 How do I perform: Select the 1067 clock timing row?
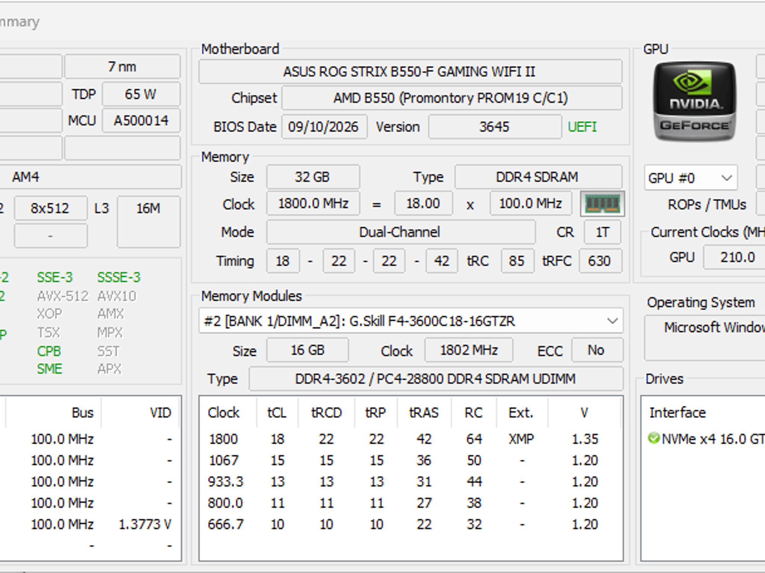point(411,460)
